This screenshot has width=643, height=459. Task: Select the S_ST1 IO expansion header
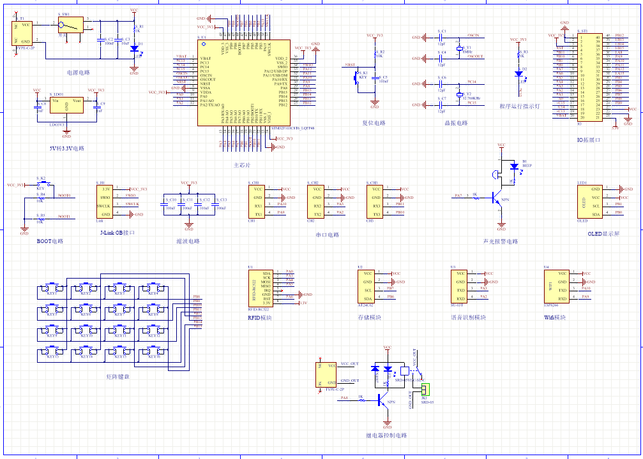coord(590,77)
